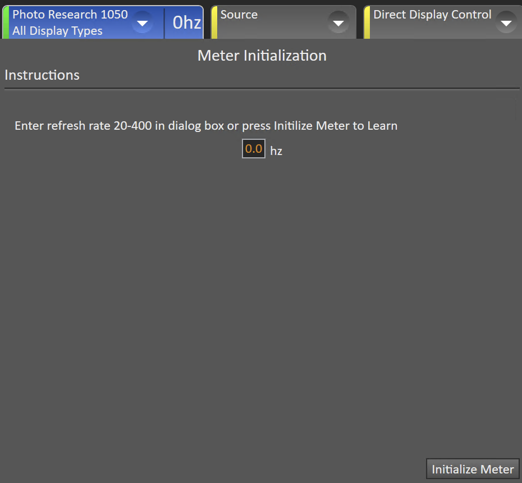Open the Direct Display Control dropdown arrow
This screenshot has height=483, width=522.
(x=506, y=23)
